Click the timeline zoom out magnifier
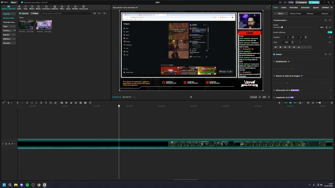This screenshot has height=188, width=335. coord(313,103)
